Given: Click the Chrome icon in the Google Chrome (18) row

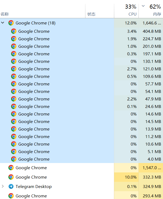Looking at the screenshot, I should (x=11, y=23).
